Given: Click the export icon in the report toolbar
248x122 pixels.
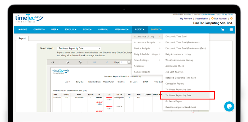Looking at the screenshot, I should click(x=80, y=62).
